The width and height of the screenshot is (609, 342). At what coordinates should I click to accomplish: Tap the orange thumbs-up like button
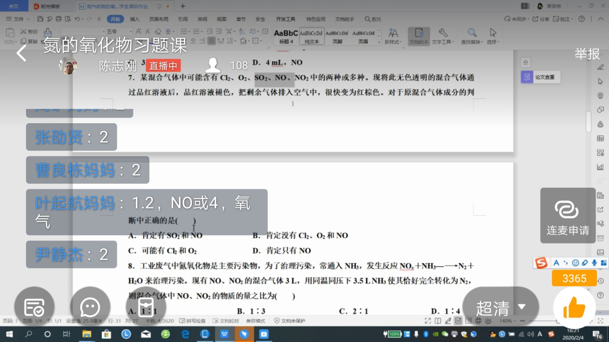[x=574, y=308]
